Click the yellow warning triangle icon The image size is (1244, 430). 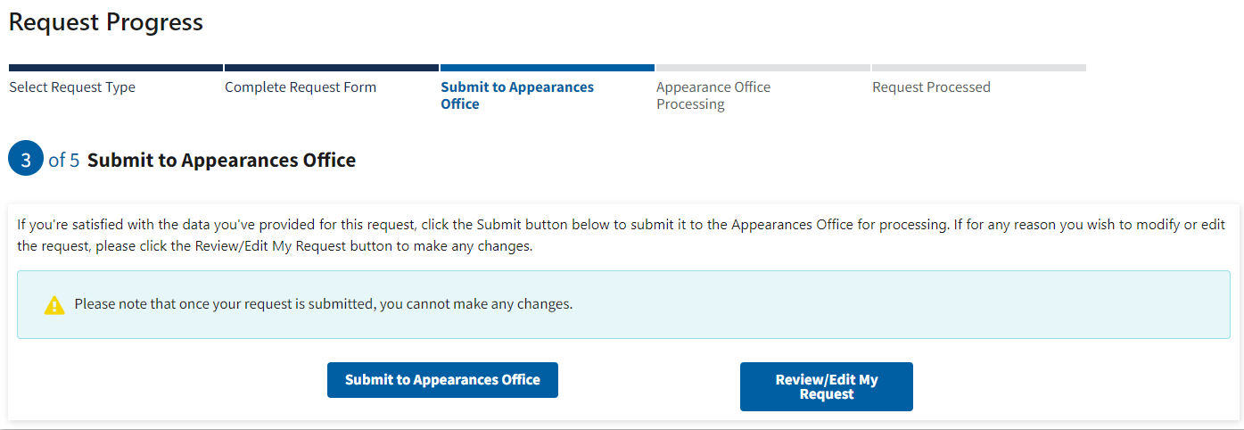[x=54, y=305]
